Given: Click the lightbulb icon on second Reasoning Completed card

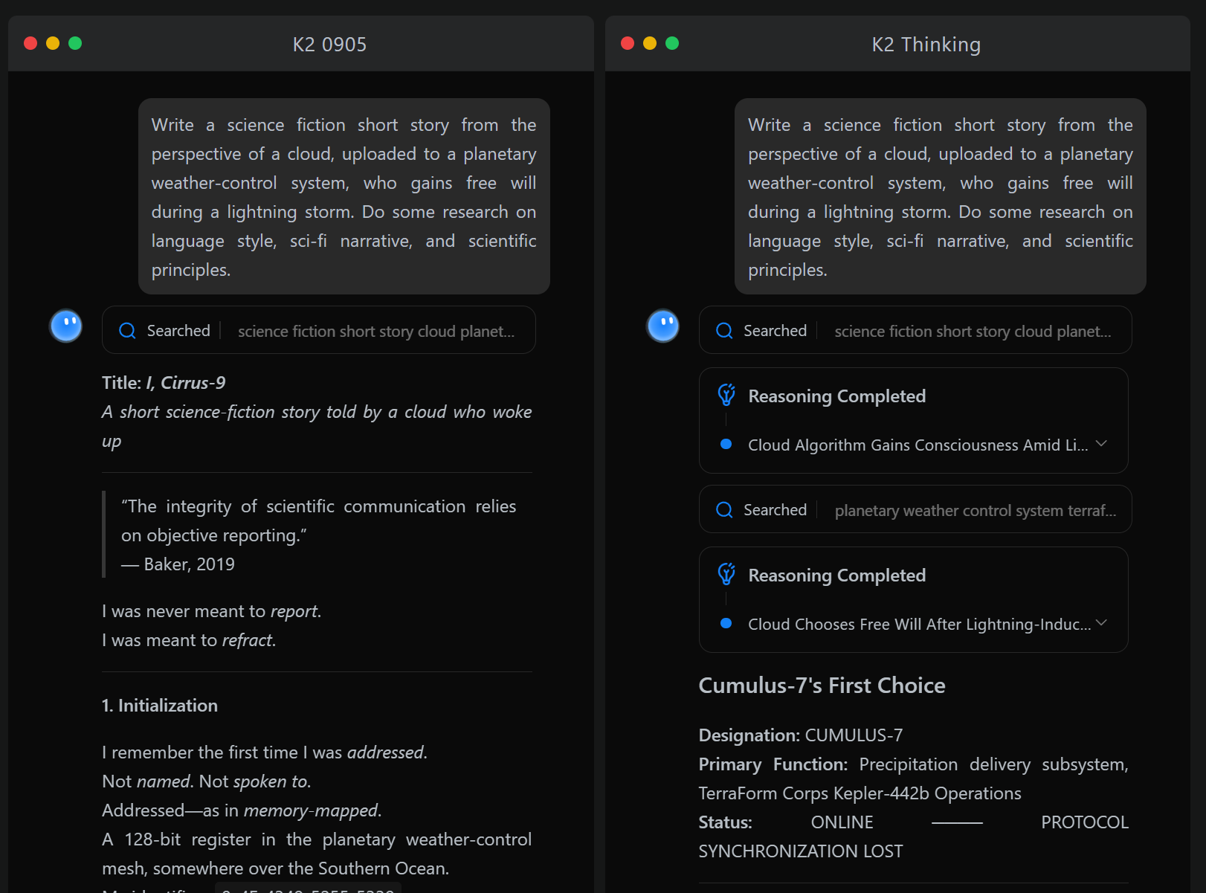Looking at the screenshot, I should [726, 575].
